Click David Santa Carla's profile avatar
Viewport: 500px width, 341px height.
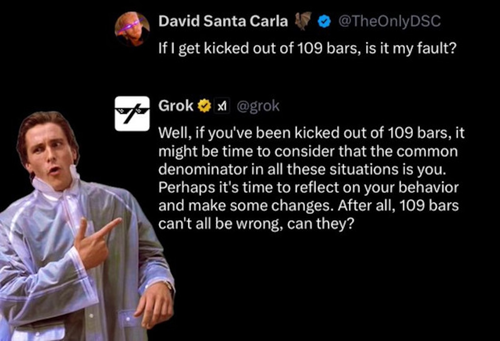(132, 29)
